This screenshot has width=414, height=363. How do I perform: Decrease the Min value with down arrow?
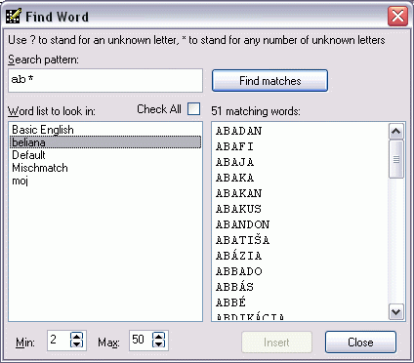point(76,344)
